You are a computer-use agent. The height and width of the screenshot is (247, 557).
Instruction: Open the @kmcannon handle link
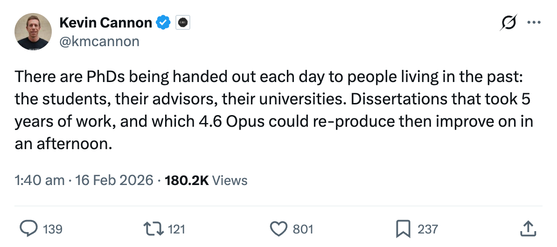click(99, 41)
